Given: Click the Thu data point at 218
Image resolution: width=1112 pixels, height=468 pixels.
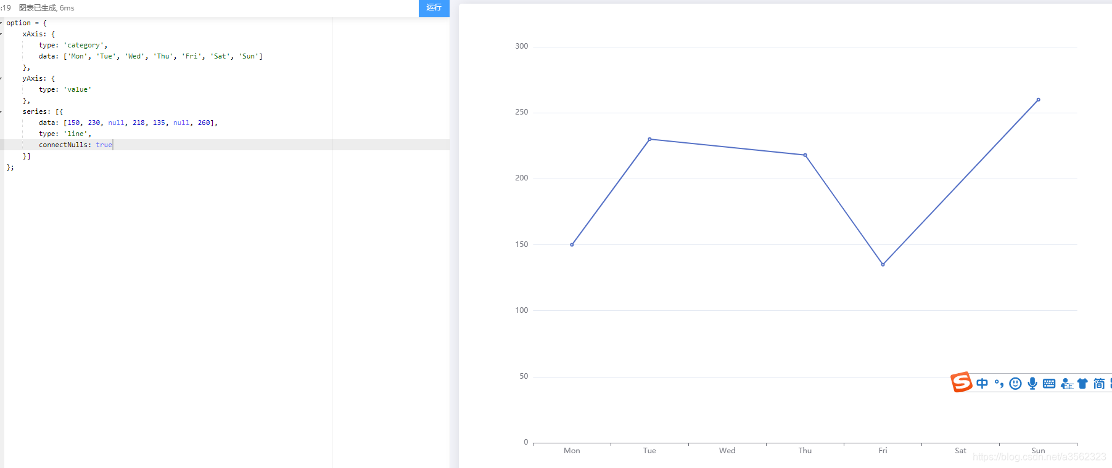Looking at the screenshot, I should pyautogui.click(x=805, y=155).
